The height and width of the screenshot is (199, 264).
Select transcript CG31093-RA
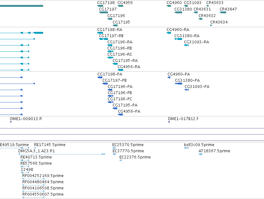click(x=186, y=45)
